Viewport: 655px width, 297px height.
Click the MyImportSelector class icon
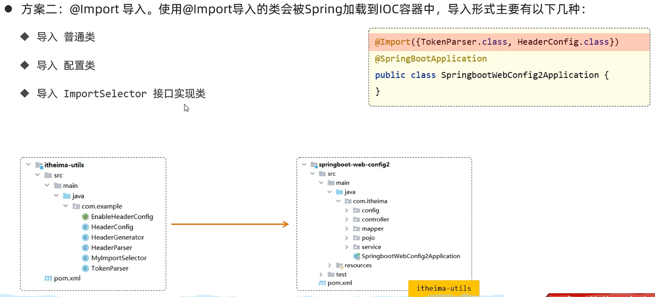85,258
